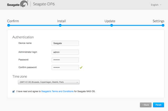The image size is (168, 111).
Task: Click the arrow on the time zone selector
Action: pos(77,82)
